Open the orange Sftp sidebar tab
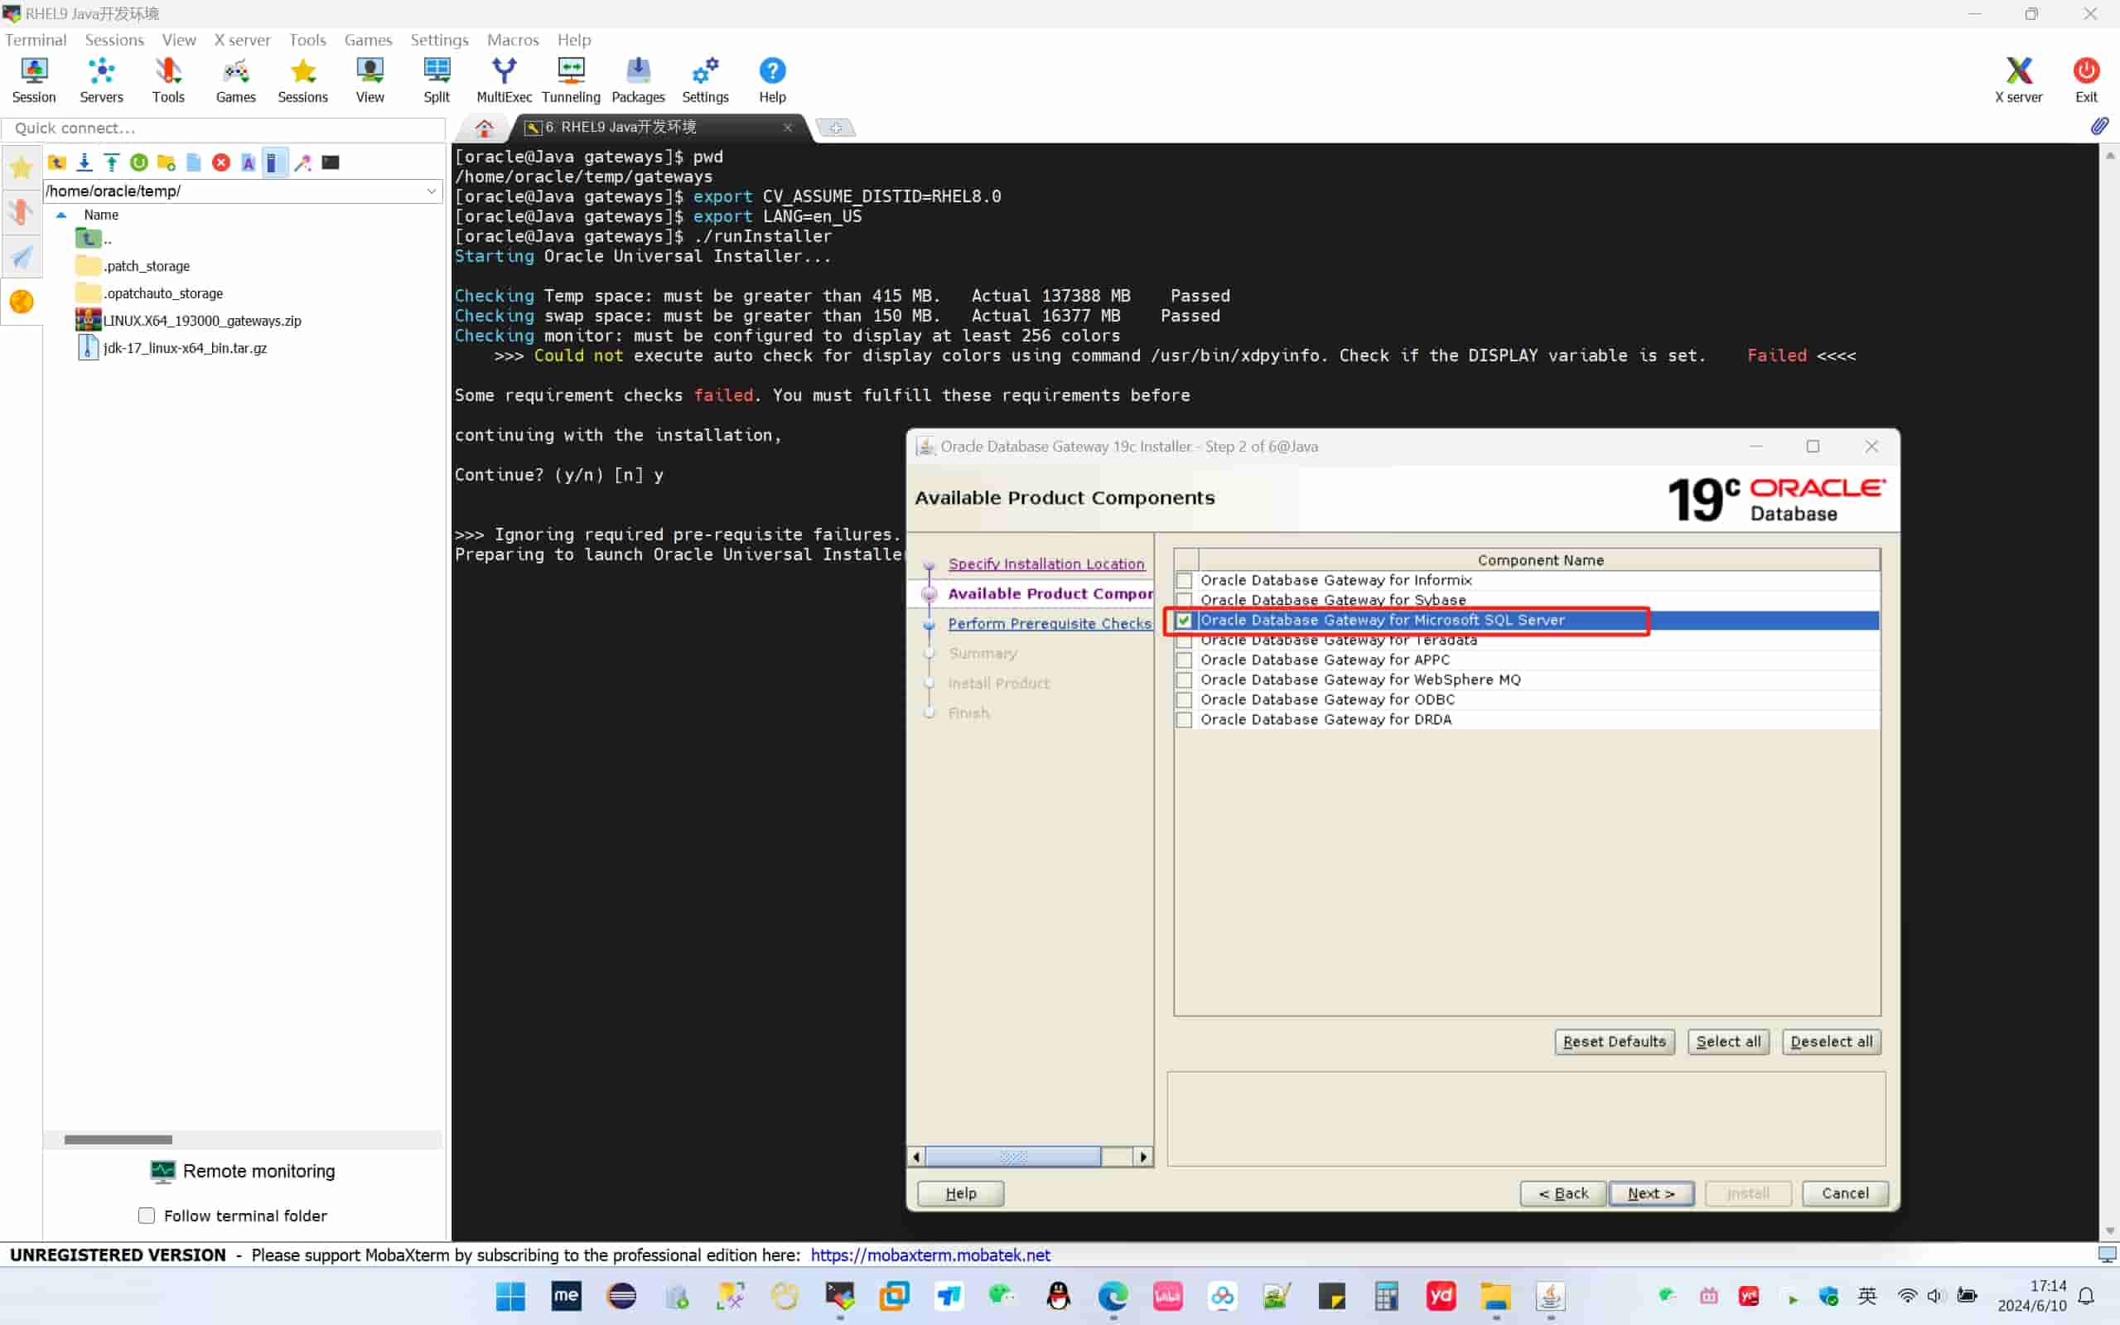2120x1325 pixels. point(21,302)
